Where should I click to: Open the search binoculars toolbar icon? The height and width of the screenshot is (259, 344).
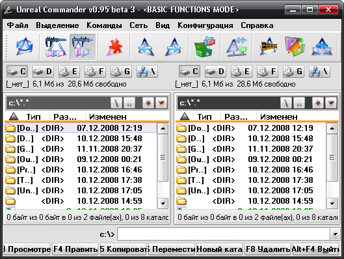click(269, 47)
